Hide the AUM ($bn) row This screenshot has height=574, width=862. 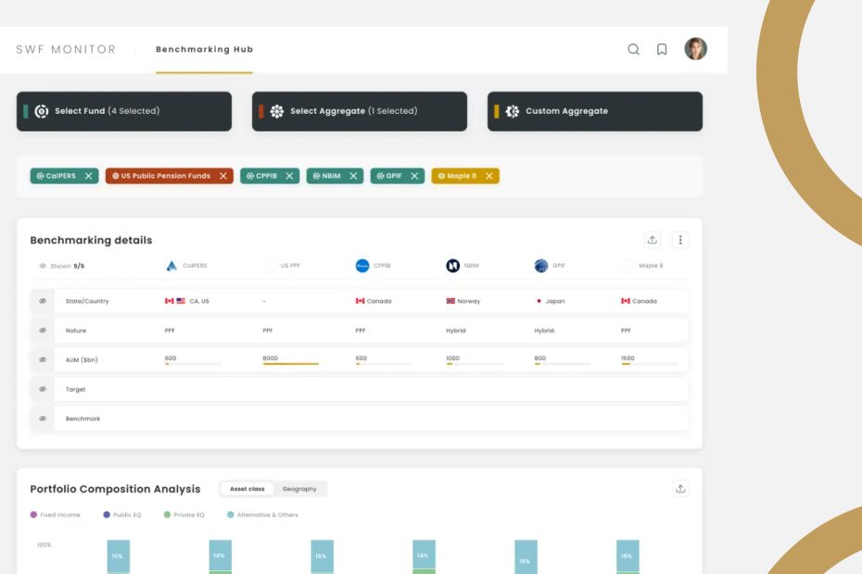tap(43, 359)
